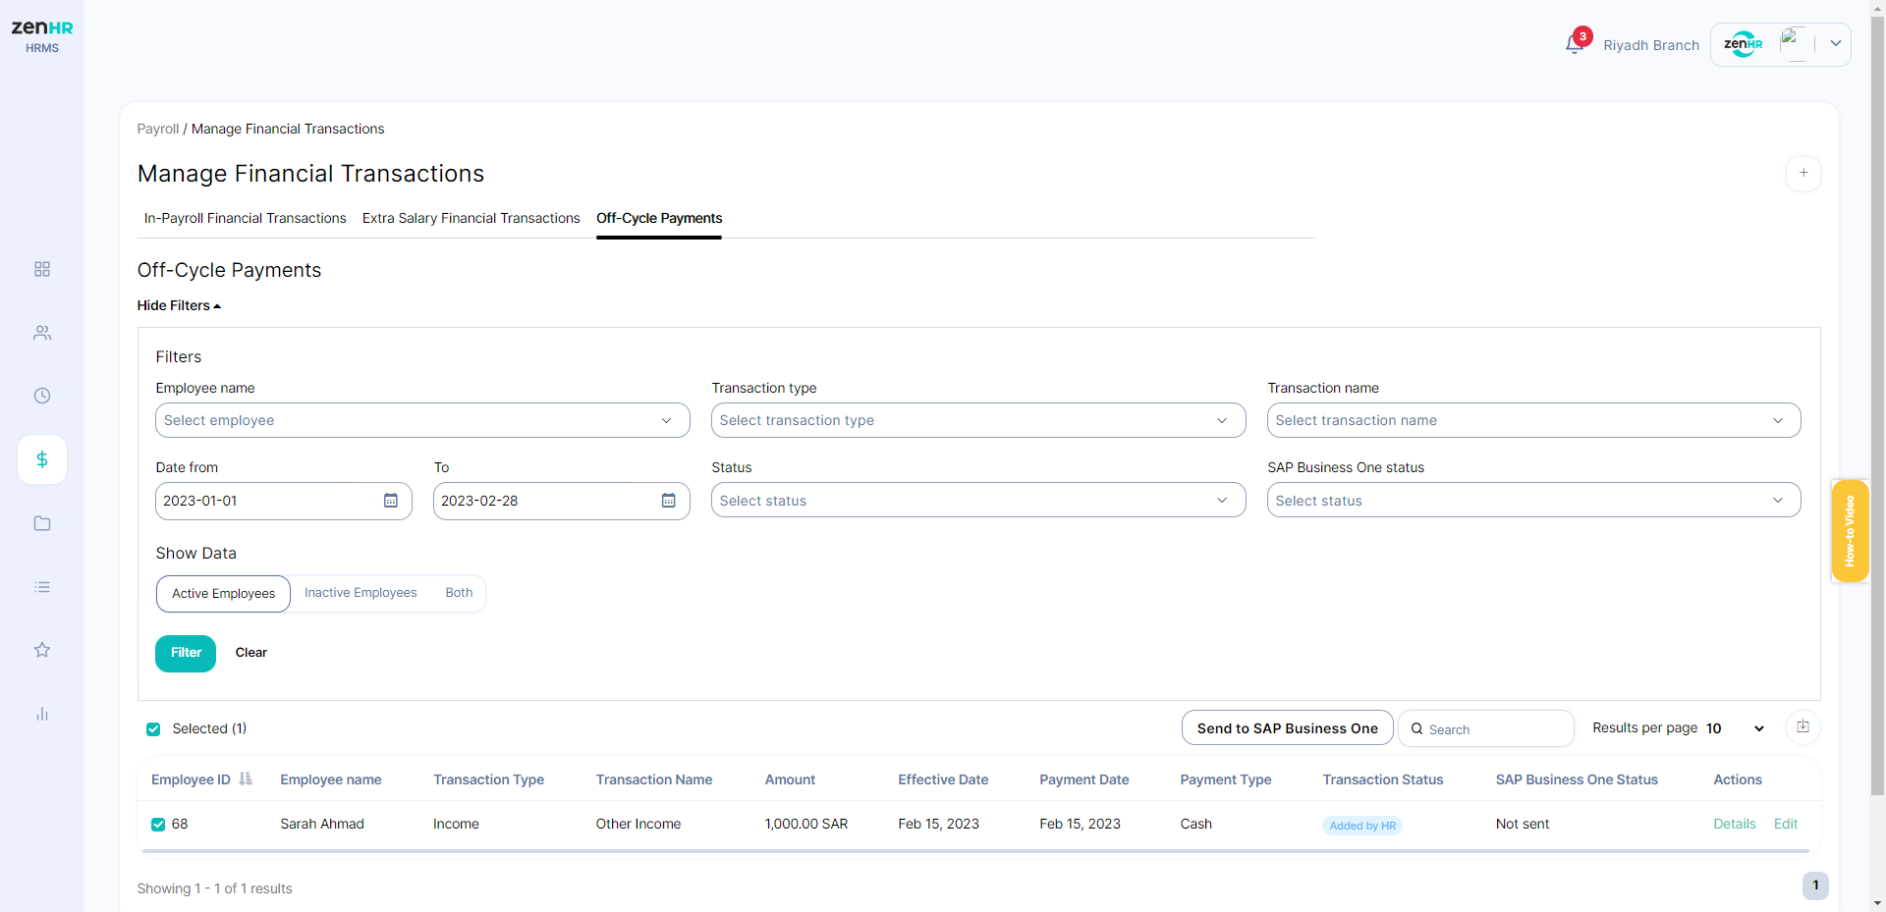Viewport: 1886px width, 912px height.
Task: Click Send to SAP Business One button
Action: click(x=1288, y=728)
